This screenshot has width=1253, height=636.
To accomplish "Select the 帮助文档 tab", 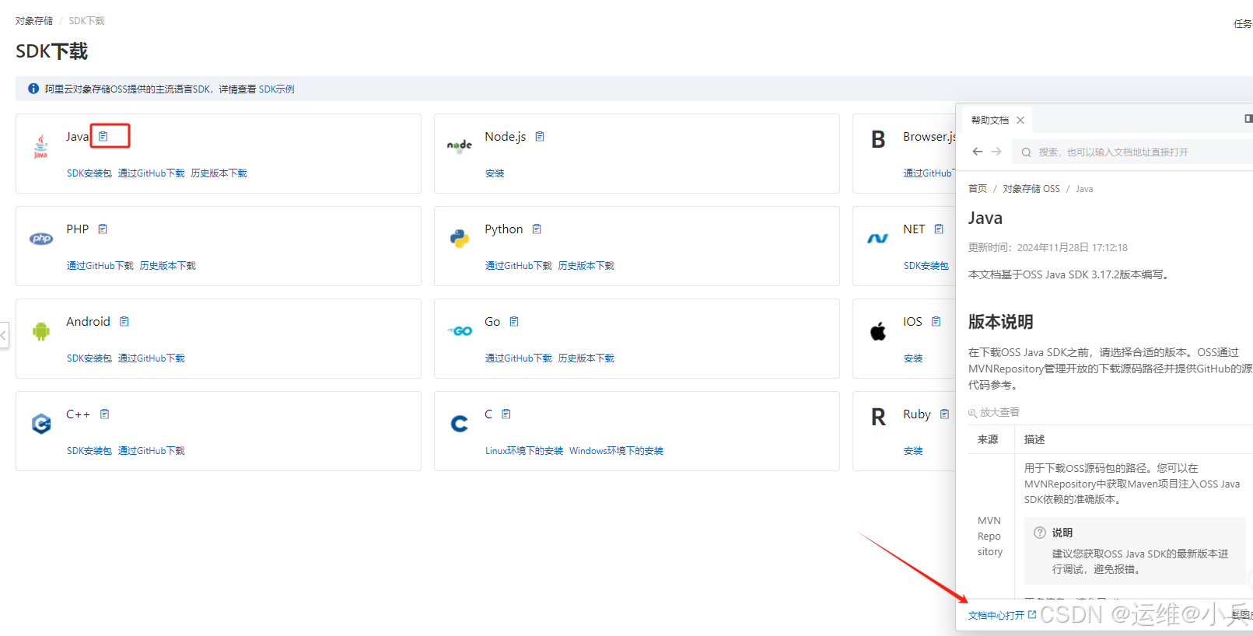I will tap(989, 120).
